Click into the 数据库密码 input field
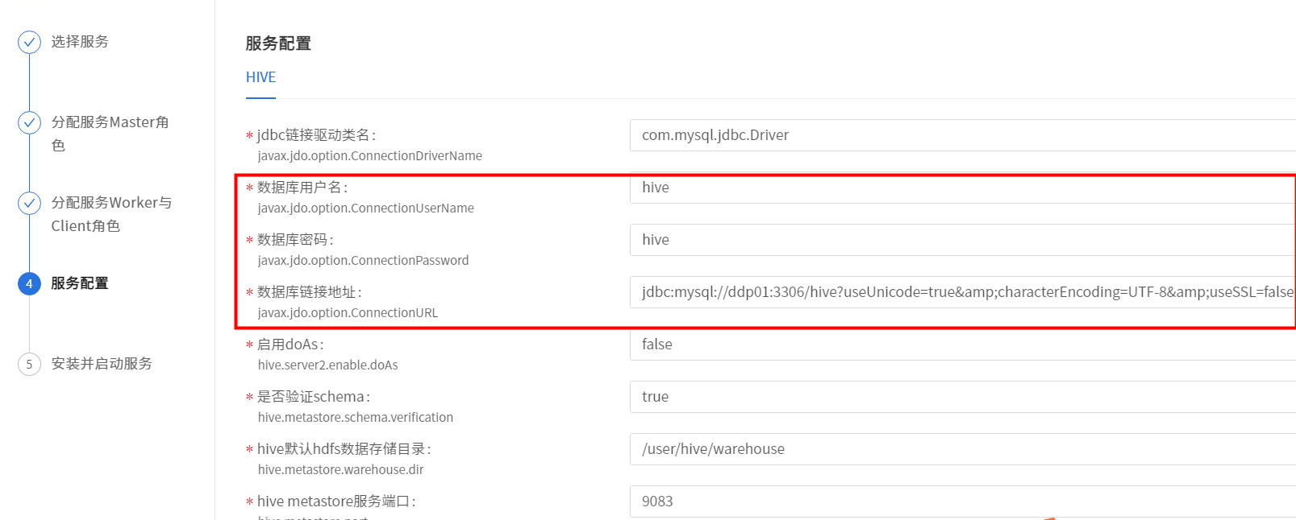The image size is (1296, 520). pyautogui.click(x=960, y=240)
